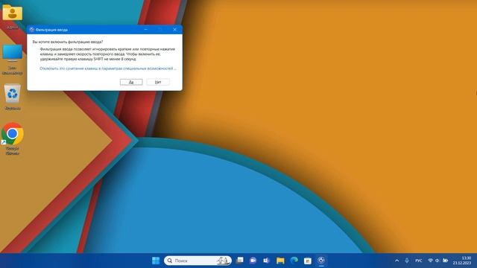
Task: Open Microsoft Teams from the taskbar
Action: click(267, 261)
